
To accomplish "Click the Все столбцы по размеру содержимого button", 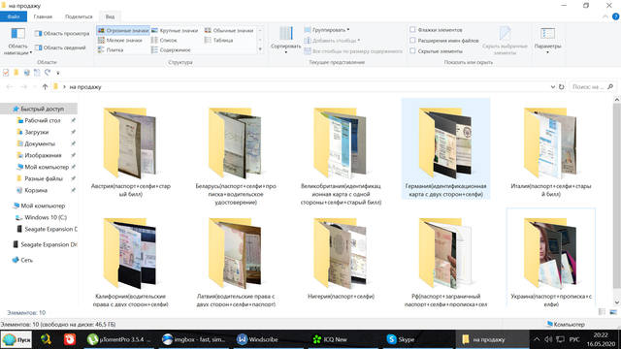I will point(353,51).
